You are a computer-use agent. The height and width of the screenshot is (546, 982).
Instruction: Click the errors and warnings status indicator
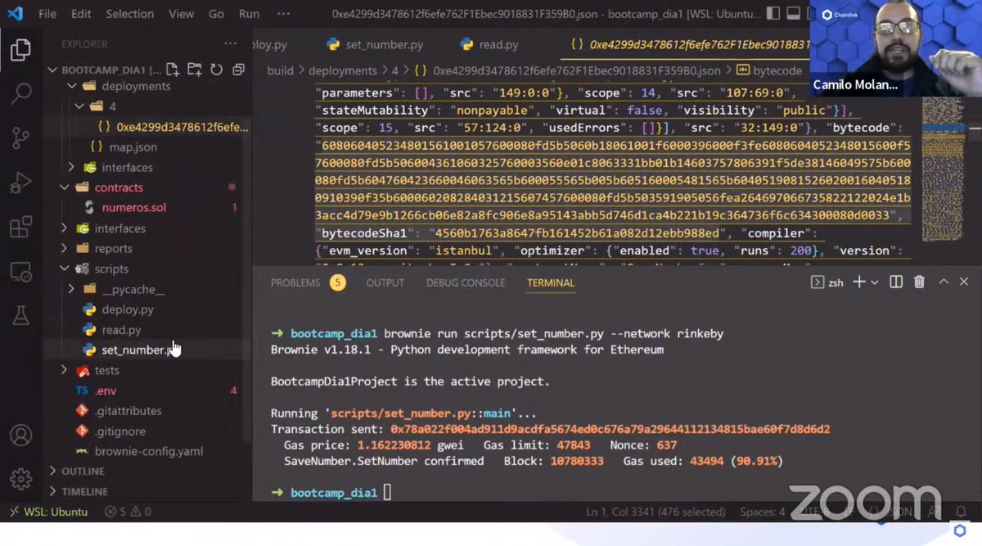pos(128,512)
